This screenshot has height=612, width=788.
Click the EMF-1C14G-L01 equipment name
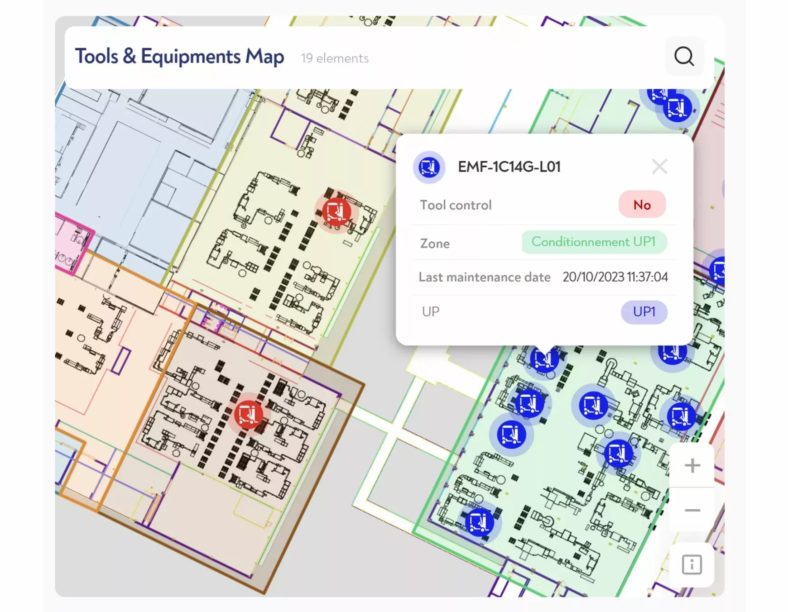[x=509, y=167]
